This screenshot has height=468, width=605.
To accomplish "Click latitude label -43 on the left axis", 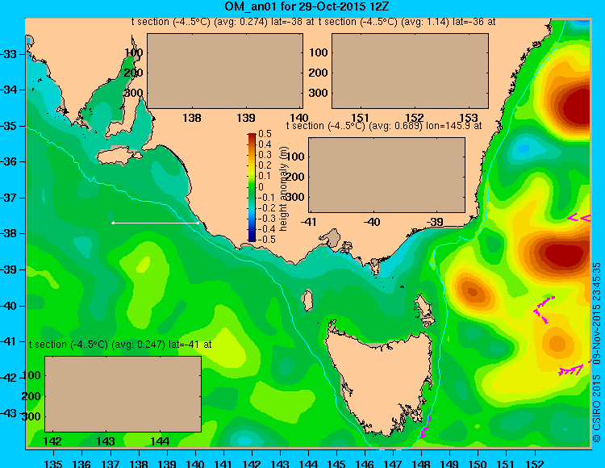I will click(9, 413).
